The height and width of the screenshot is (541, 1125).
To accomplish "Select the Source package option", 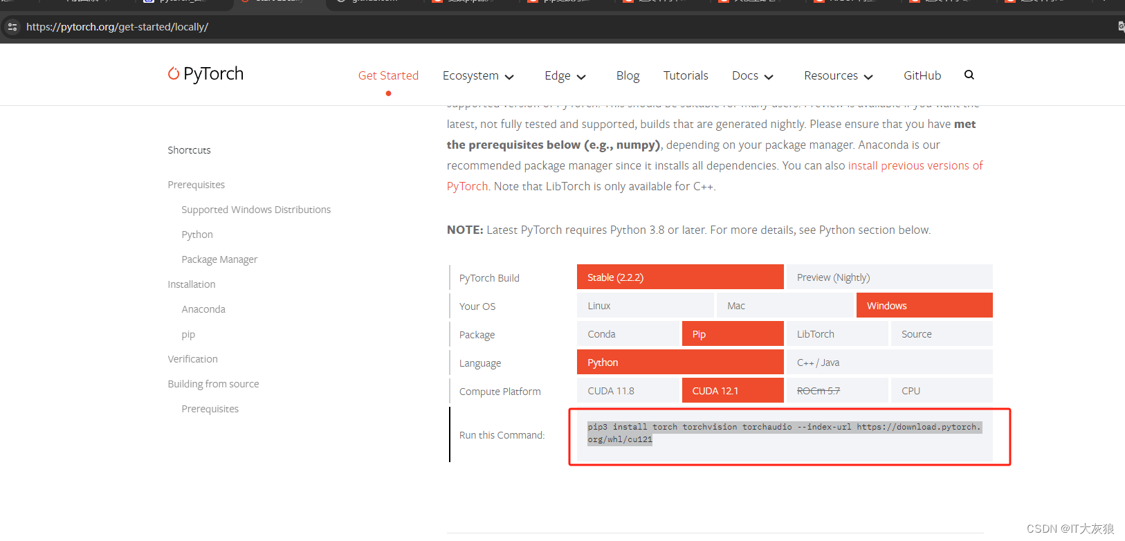I will 942,333.
